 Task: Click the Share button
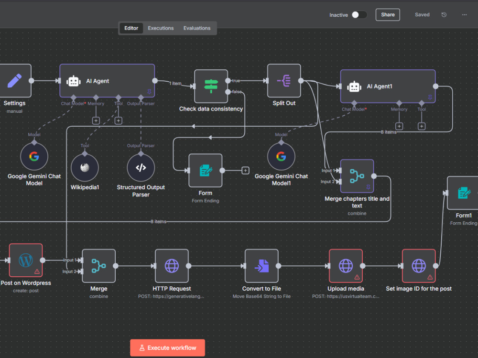pyautogui.click(x=388, y=15)
